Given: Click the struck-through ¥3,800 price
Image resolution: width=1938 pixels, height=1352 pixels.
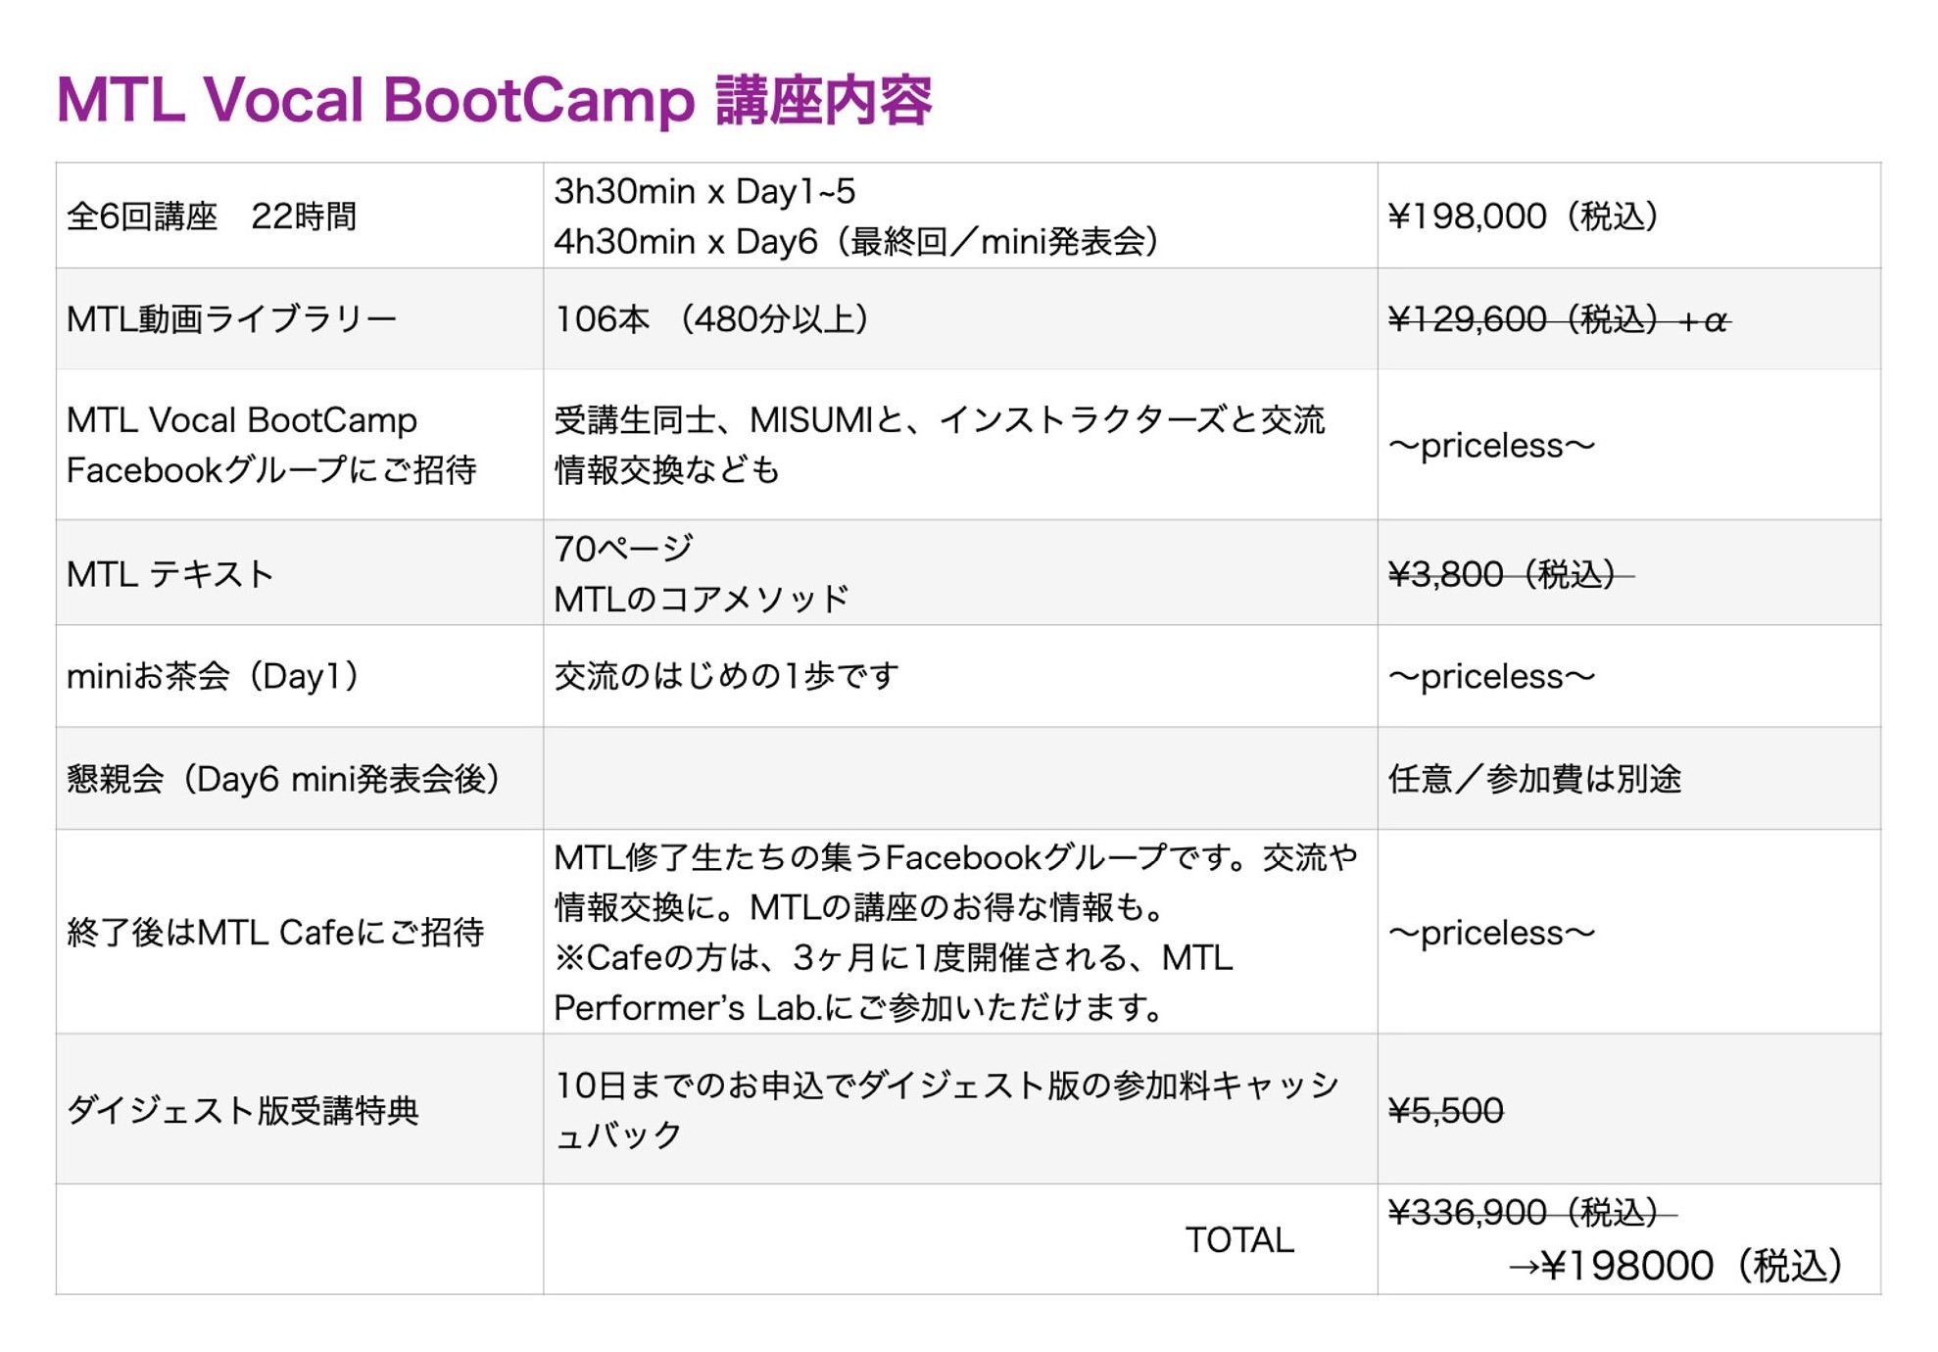Looking at the screenshot, I should pyautogui.click(x=1510, y=574).
